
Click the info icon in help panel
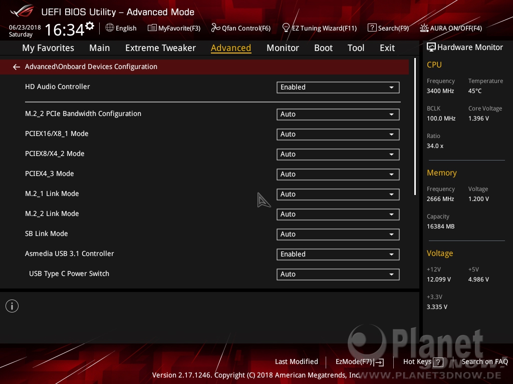coord(12,306)
